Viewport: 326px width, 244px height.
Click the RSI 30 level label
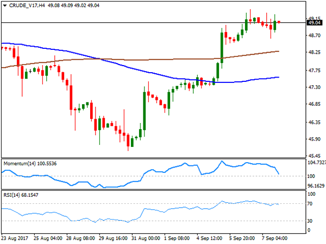click(310, 221)
